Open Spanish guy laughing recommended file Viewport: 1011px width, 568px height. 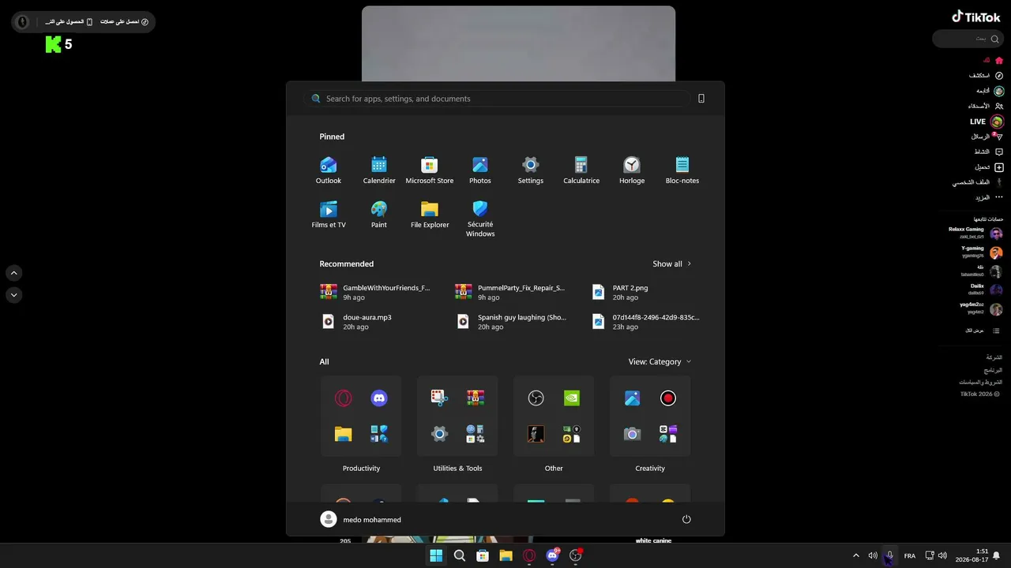click(511, 321)
